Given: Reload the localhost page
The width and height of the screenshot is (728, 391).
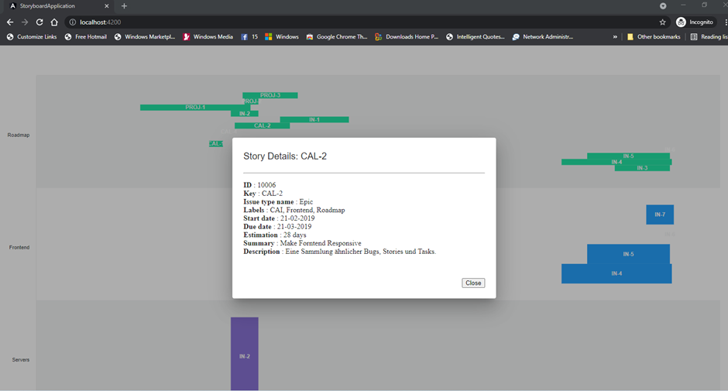Looking at the screenshot, I should [39, 22].
